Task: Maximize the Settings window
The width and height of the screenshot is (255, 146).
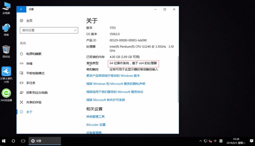Action: coord(165,9)
